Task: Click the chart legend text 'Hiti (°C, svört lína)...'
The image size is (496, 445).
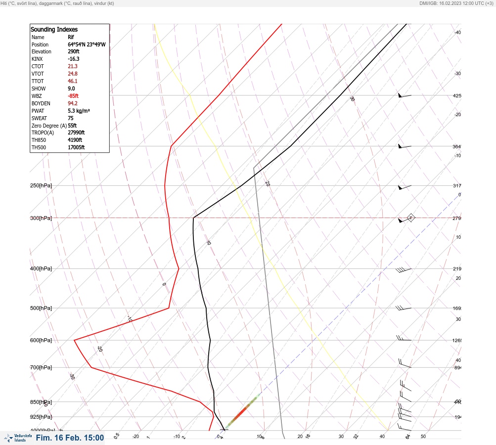Action: pyautogui.click(x=57, y=3)
